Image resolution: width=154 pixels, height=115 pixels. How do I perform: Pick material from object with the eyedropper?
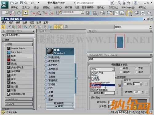(9, 27)
